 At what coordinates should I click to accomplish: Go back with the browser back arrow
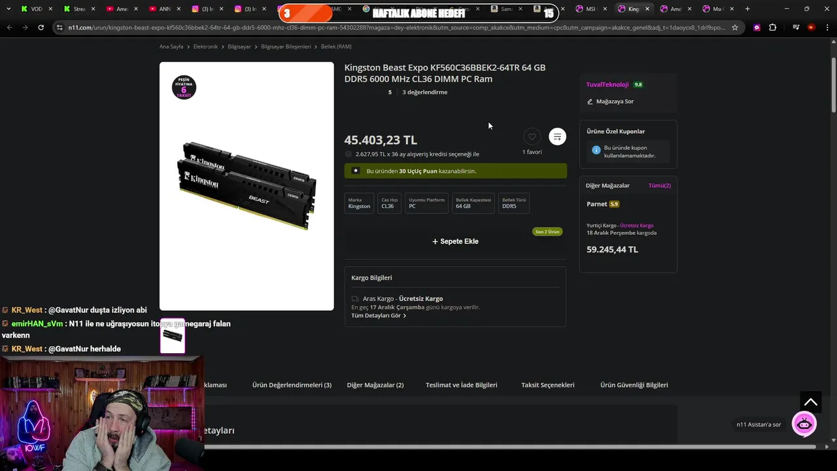point(9,27)
